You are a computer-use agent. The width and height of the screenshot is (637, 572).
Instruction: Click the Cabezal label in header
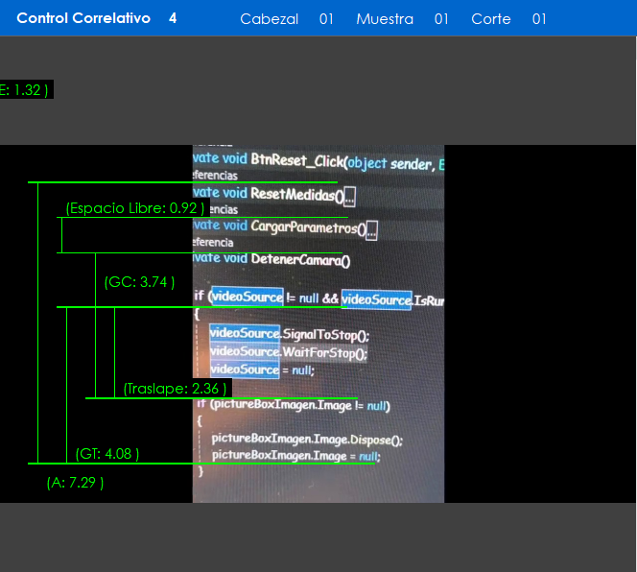(x=269, y=19)
